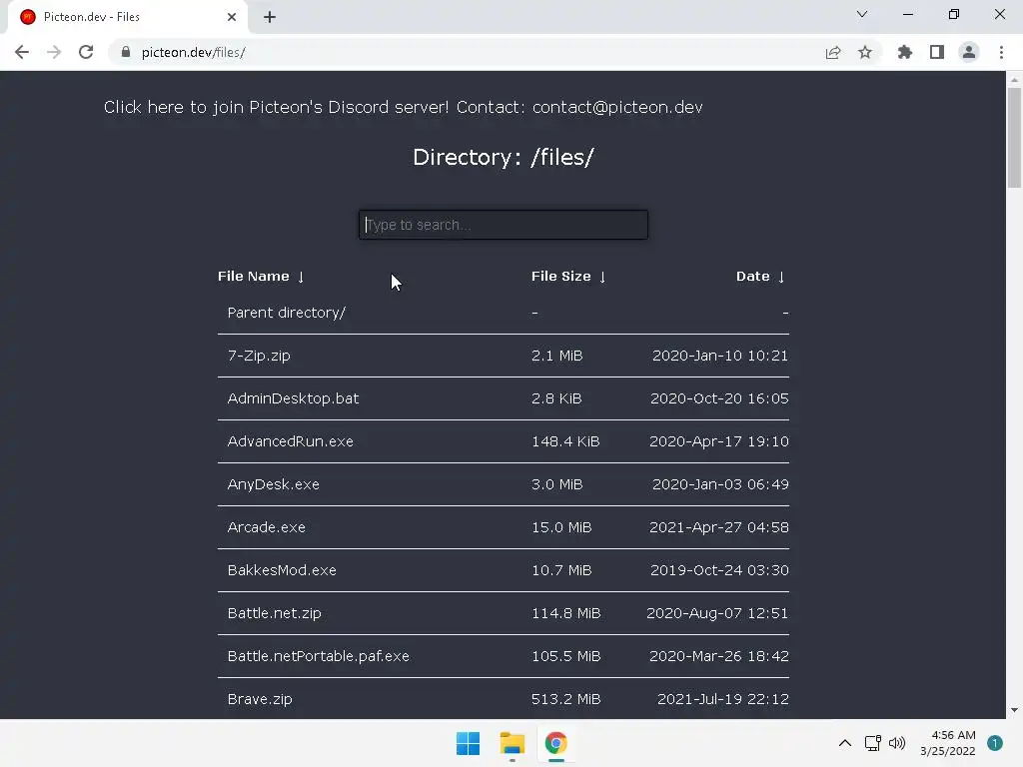This screenshot has height=767, width=1023.
Task: Click the 513.2 MiB size cell
Action: 566,699
